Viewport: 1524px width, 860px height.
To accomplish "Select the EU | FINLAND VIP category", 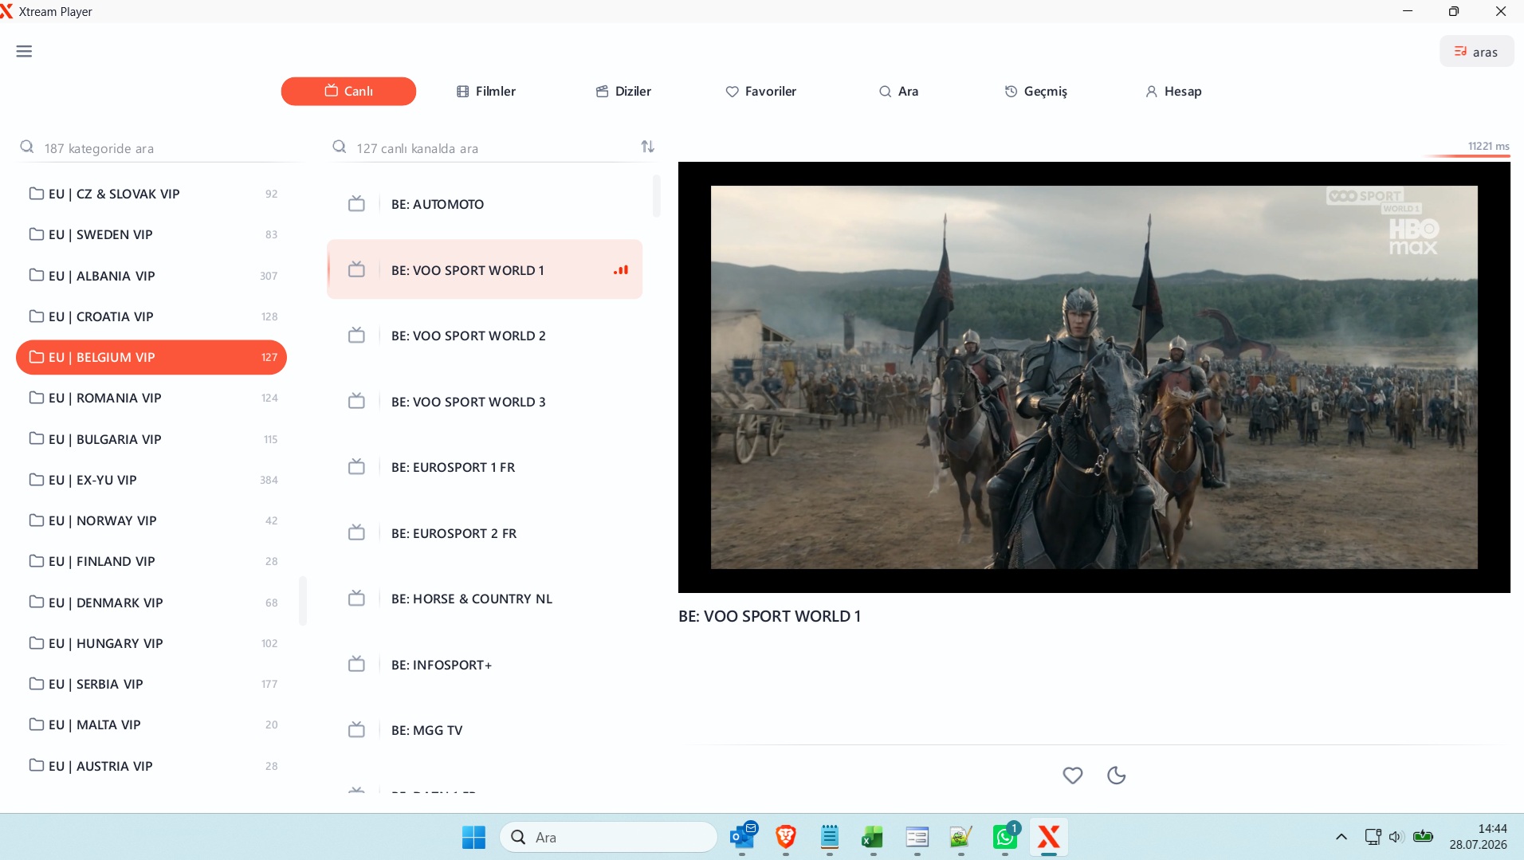I will coord(151,561).
